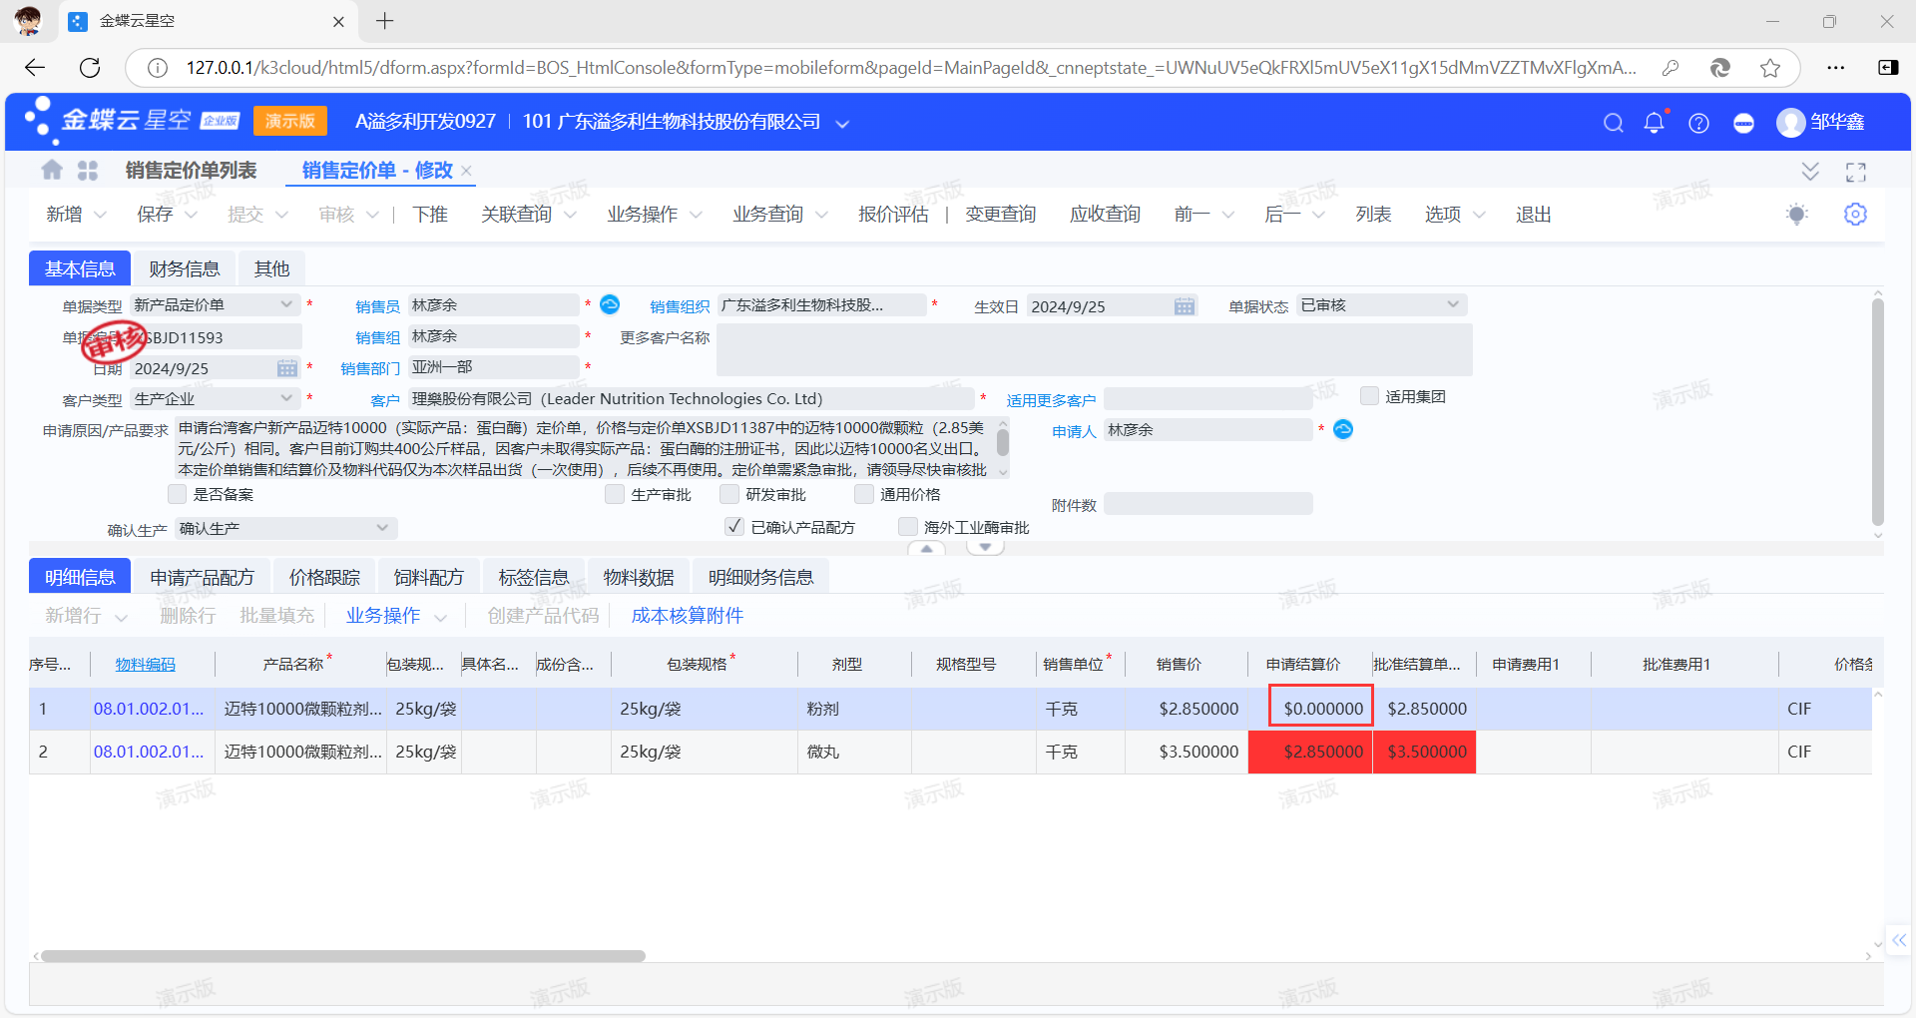Open the app grid menu icon
1916x1018 pixels.
point(88,171)
